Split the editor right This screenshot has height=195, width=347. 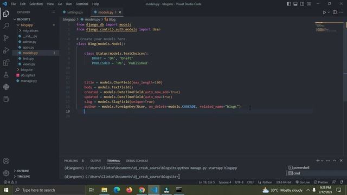point(335,12)
